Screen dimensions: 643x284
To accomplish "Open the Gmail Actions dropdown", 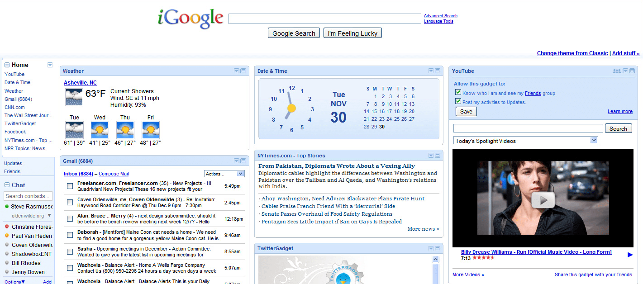I will [224, 174].
